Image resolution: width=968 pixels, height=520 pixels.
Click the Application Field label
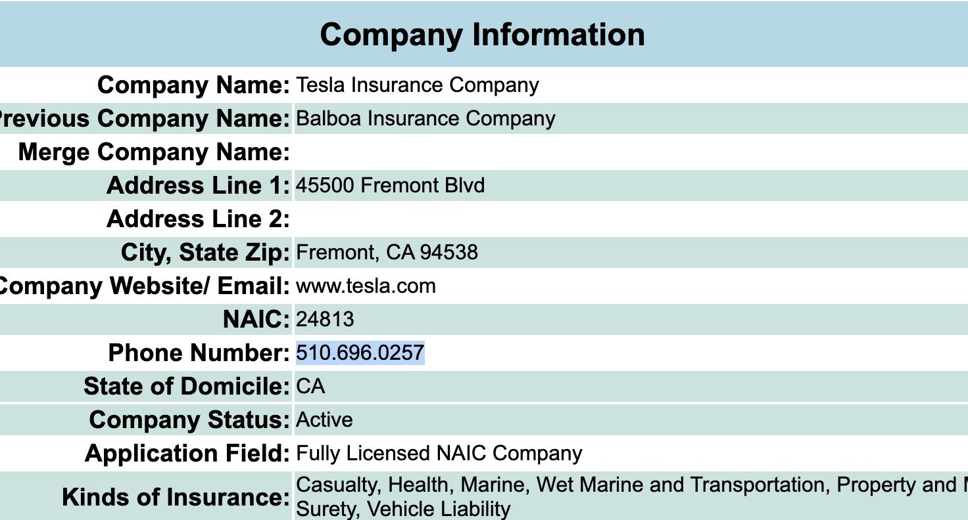click(187, 454)
